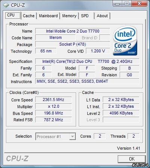The image size is (150, 168).
Task: Click the empty Level 3 cache field
Action: pyautogui.click(x=121, y=120)
